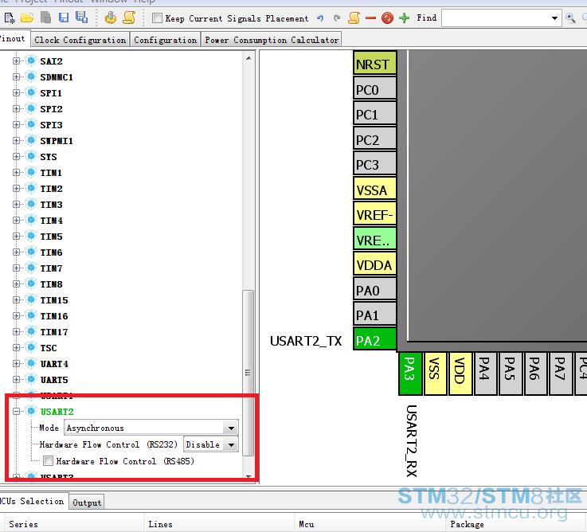Click the cube icon next to TIM1
Screen dimensions: 587x532
[31, 173]
